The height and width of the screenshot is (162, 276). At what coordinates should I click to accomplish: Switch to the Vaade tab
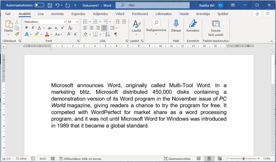184,14
